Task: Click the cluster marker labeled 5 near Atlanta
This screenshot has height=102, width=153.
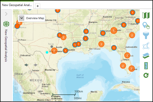Action: (114, 30)
